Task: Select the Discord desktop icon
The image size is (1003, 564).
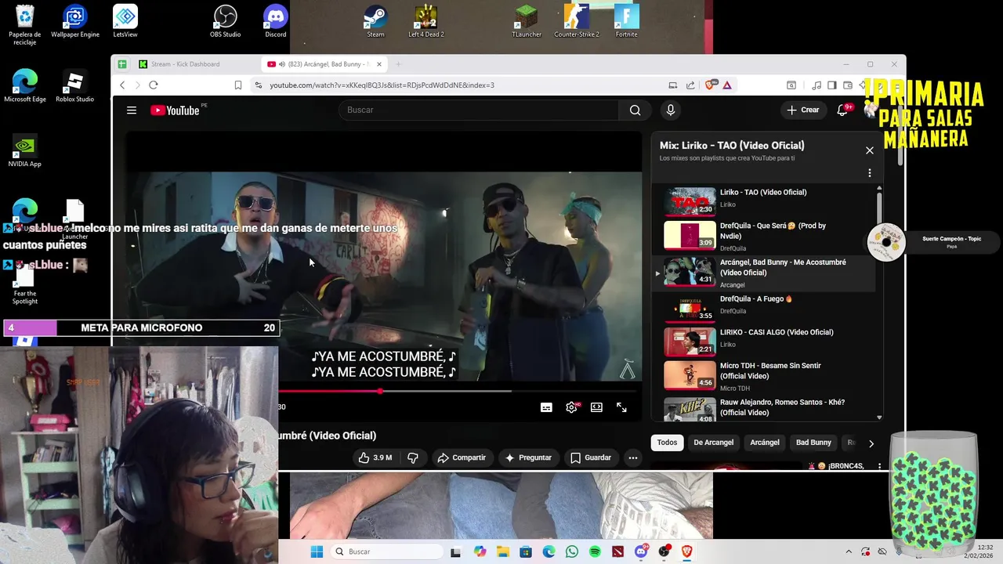Action: [276, 22]
